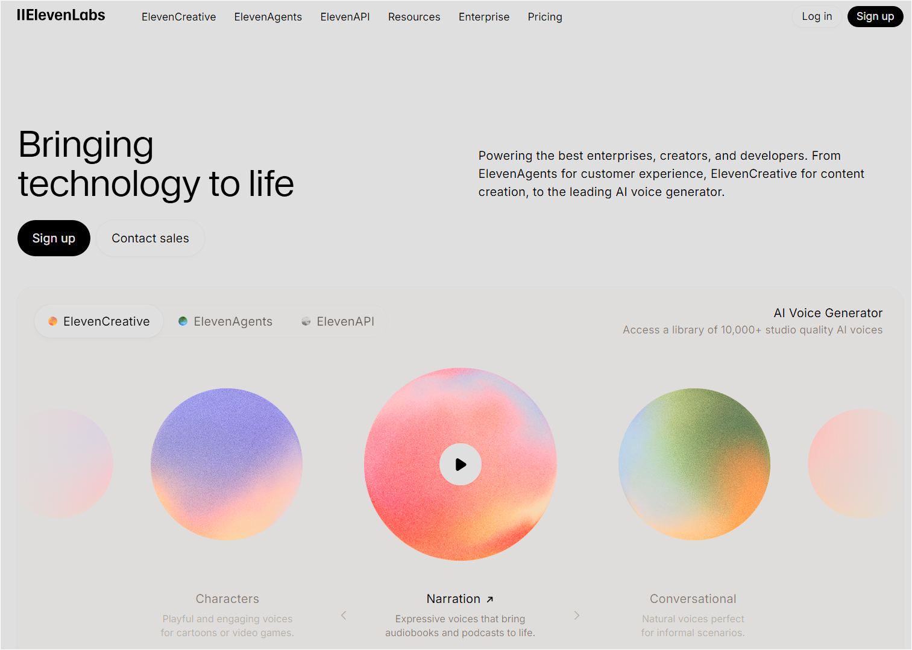The width and height of the screenshot is (912, 650).
Task: Click the 'Access a library of 10,000+' text
Action: pyautogui.click(x=753, y=330)
